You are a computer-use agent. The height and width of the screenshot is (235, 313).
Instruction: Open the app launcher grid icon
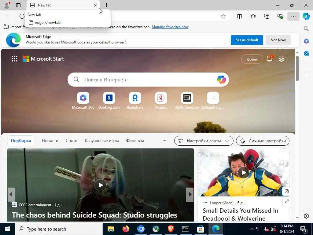point(15,59)
